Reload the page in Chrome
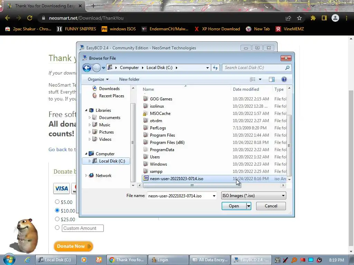 point(30,18)
